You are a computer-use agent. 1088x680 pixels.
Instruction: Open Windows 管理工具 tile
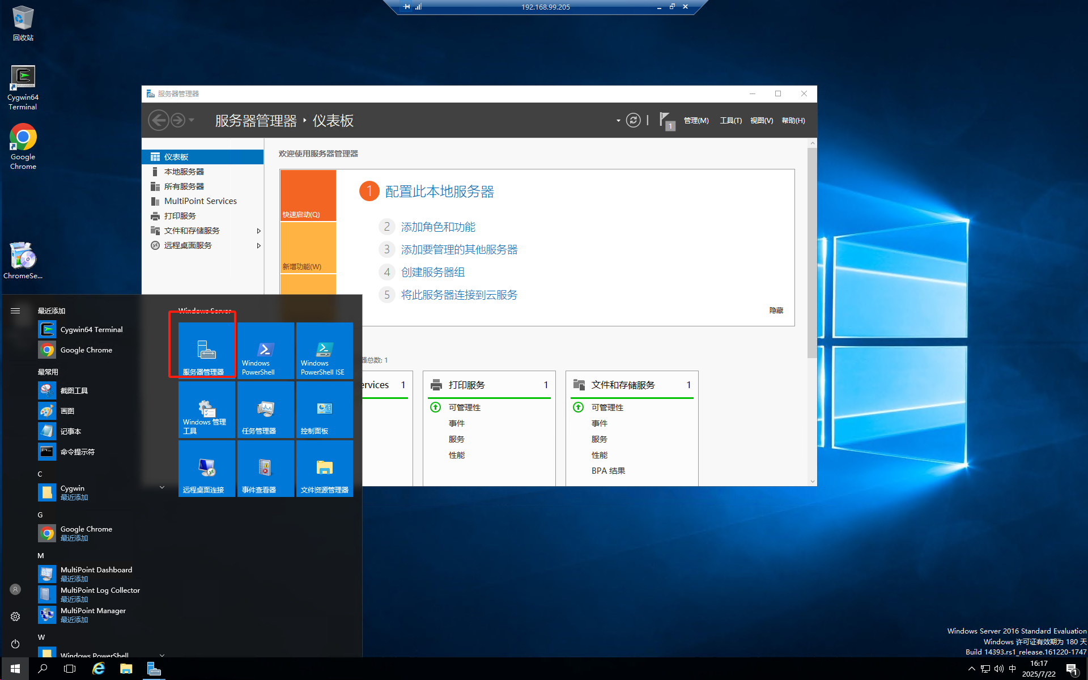[207, 409]
